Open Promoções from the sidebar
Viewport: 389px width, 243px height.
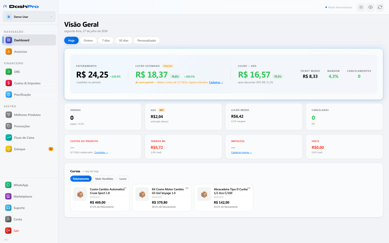(x=29, y=126)
